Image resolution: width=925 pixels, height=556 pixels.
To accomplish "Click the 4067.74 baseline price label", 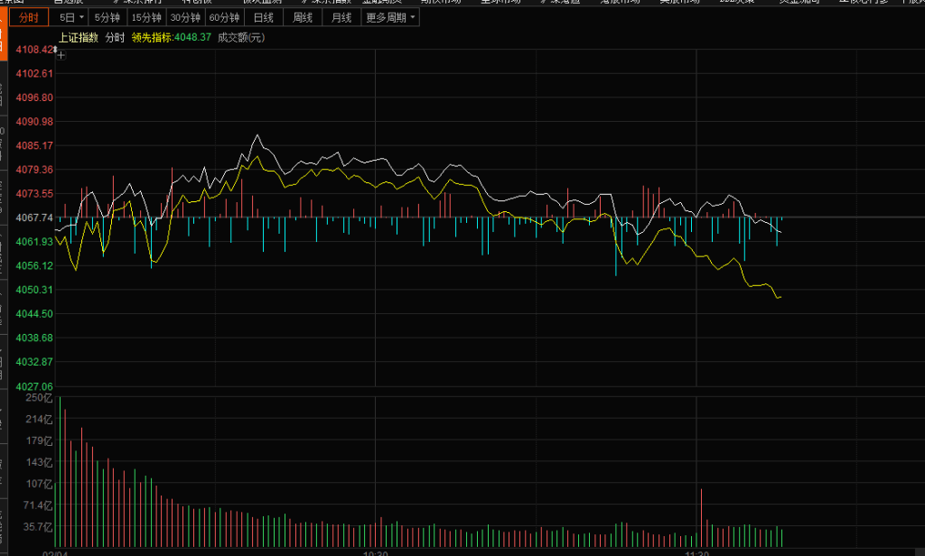I will point(34,218).
